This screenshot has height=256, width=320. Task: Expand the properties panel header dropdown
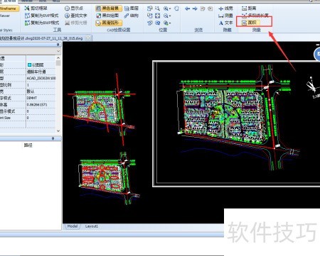[58, 51]
